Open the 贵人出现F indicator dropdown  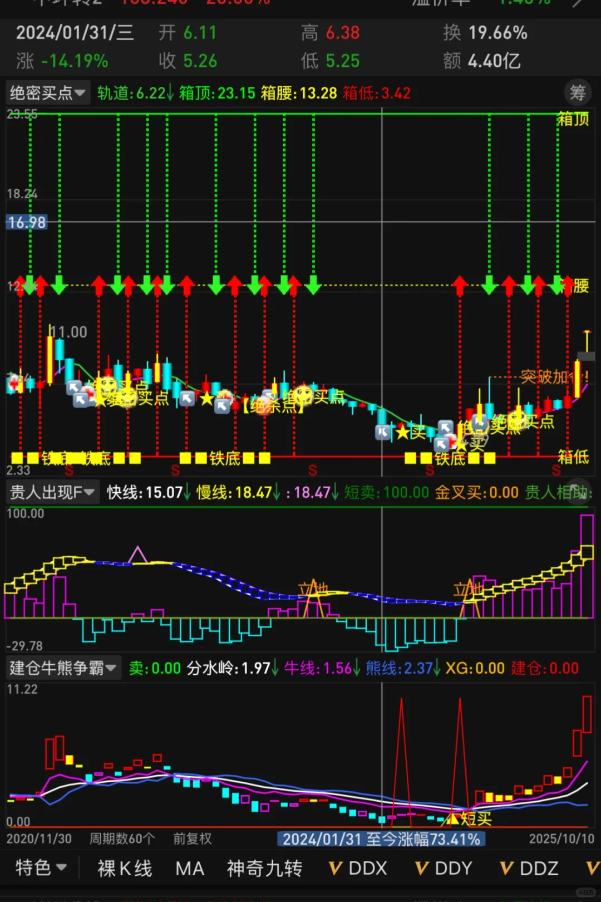pos(53,492)
